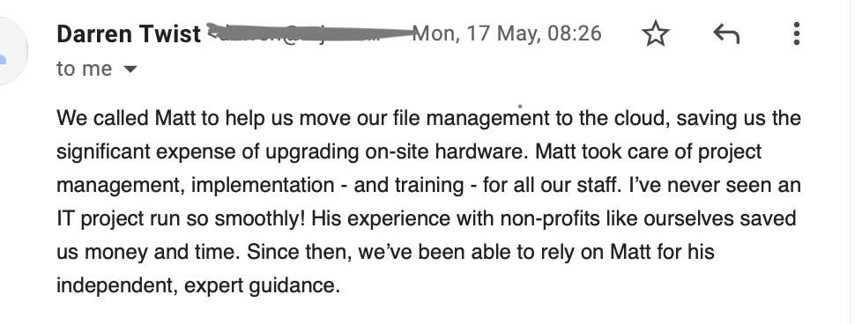Click the Mon, 17 May, 08:26 timestamp
Screen dimensions: 862x324
click(507, 33)
